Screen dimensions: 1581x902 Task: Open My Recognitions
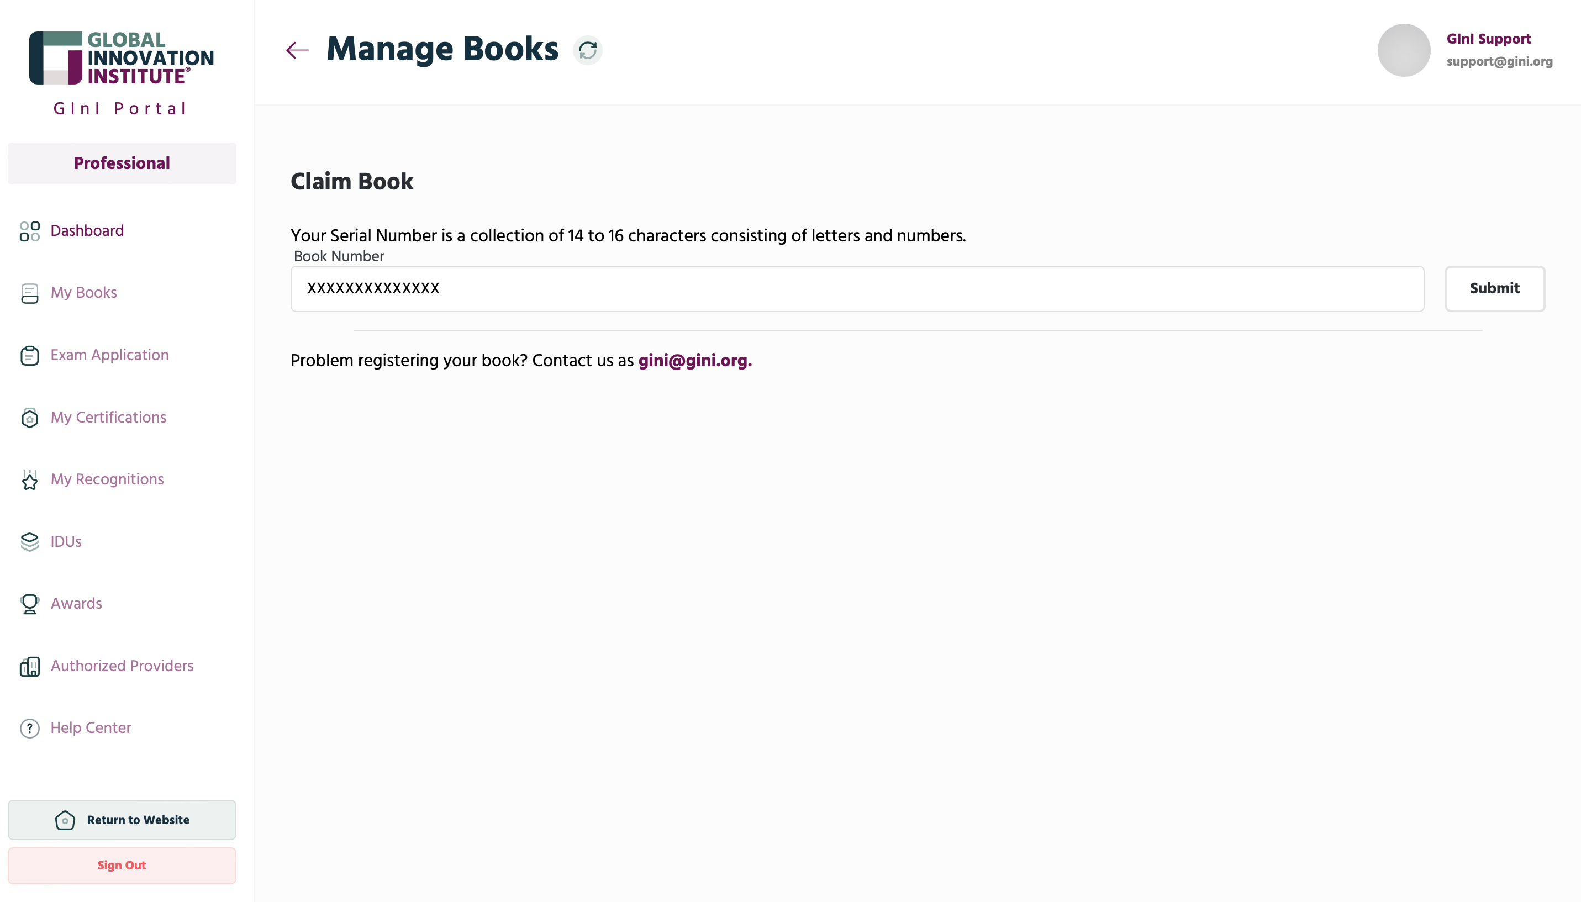tap(107, 479)
